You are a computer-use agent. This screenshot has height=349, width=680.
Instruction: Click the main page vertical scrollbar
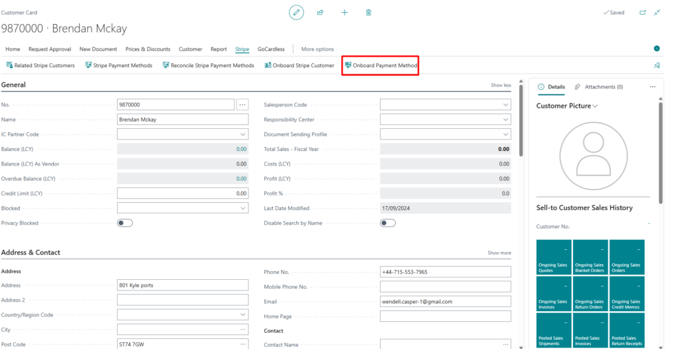(521, 121)
